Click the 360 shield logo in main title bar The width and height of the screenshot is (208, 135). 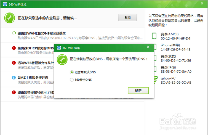tap(5, 4)
